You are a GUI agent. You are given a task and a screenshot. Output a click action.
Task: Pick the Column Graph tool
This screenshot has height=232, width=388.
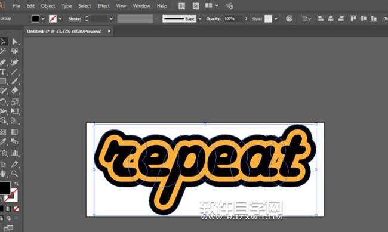(x=14, y=153)
